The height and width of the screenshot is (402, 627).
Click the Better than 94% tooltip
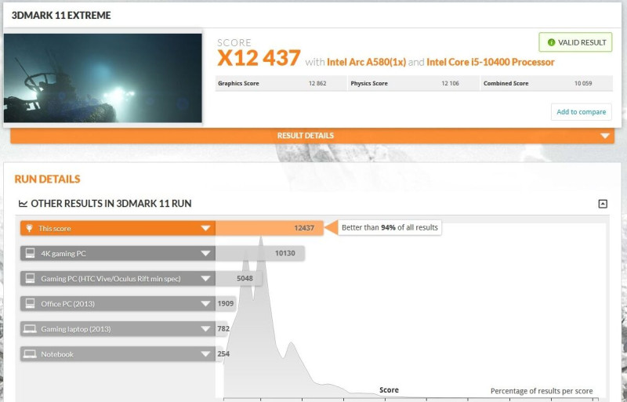[390, 227]
